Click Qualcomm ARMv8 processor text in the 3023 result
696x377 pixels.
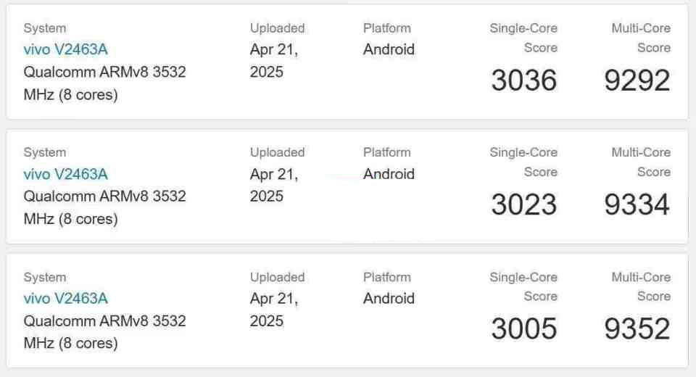point(104,207)
